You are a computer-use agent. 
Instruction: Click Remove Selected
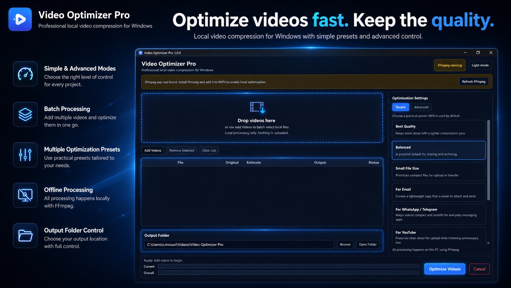182,150
